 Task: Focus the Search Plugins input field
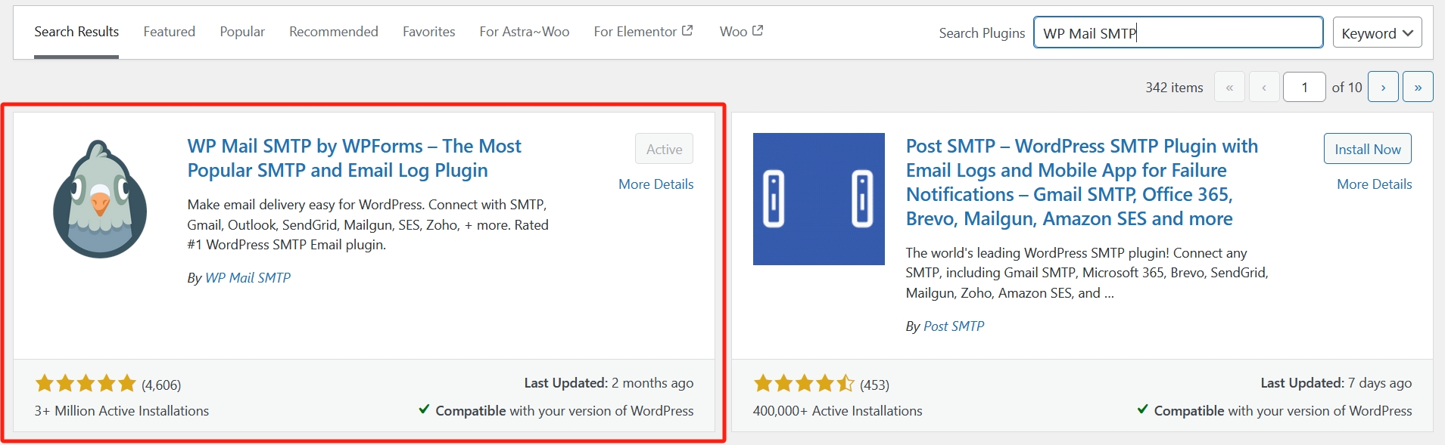tap(1178, 32)
